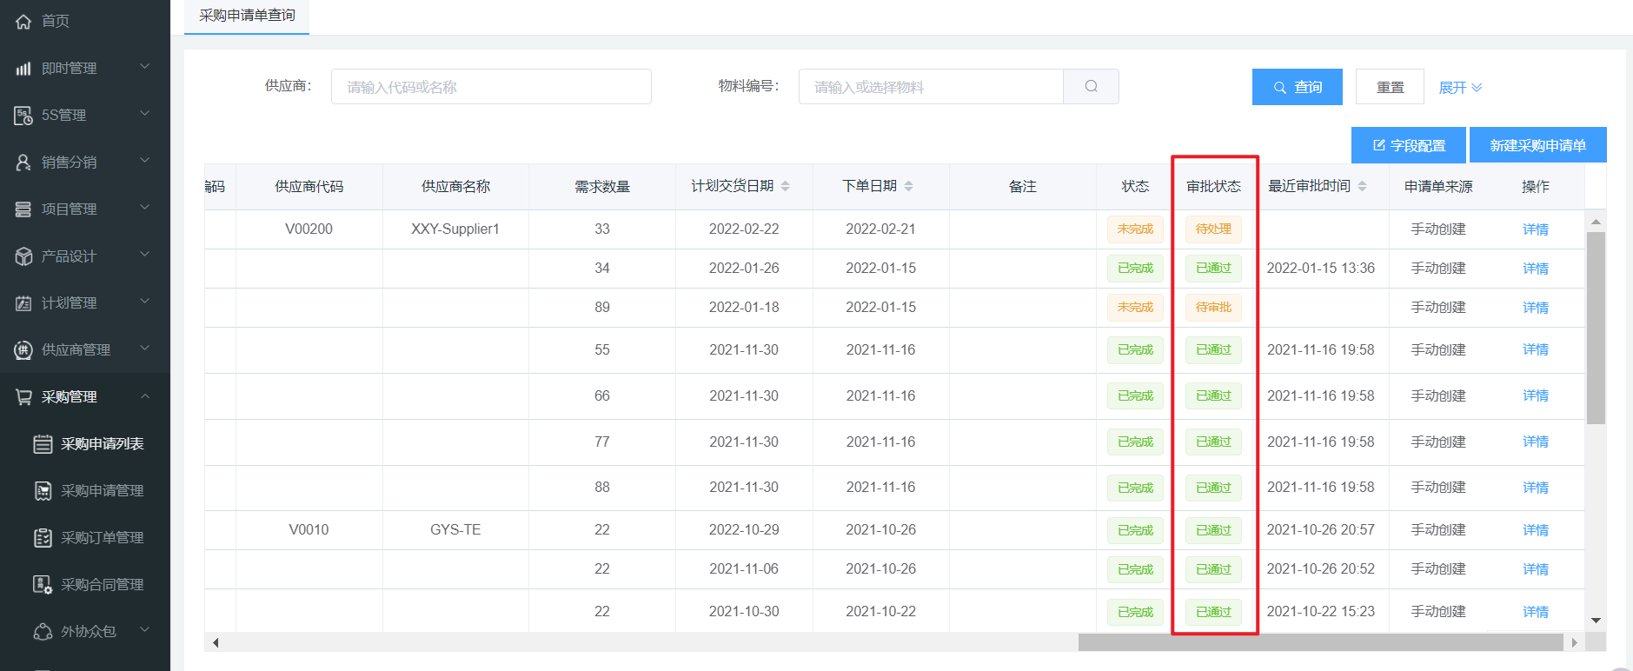Click the 供应商管理 circular icon

click(x=23, y=350)
